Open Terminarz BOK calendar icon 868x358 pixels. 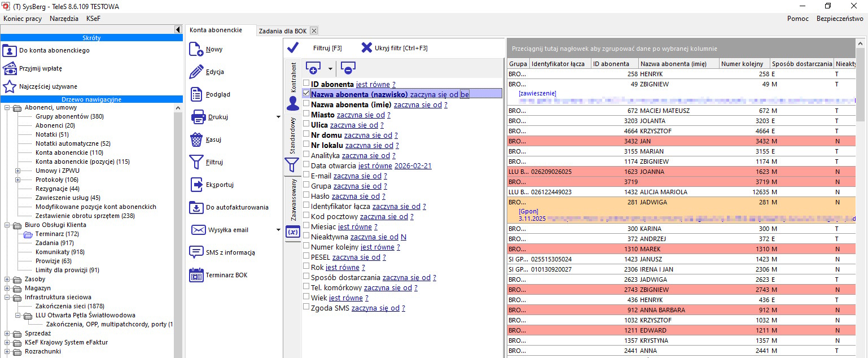pyautogui.click(x=196, y=275)
